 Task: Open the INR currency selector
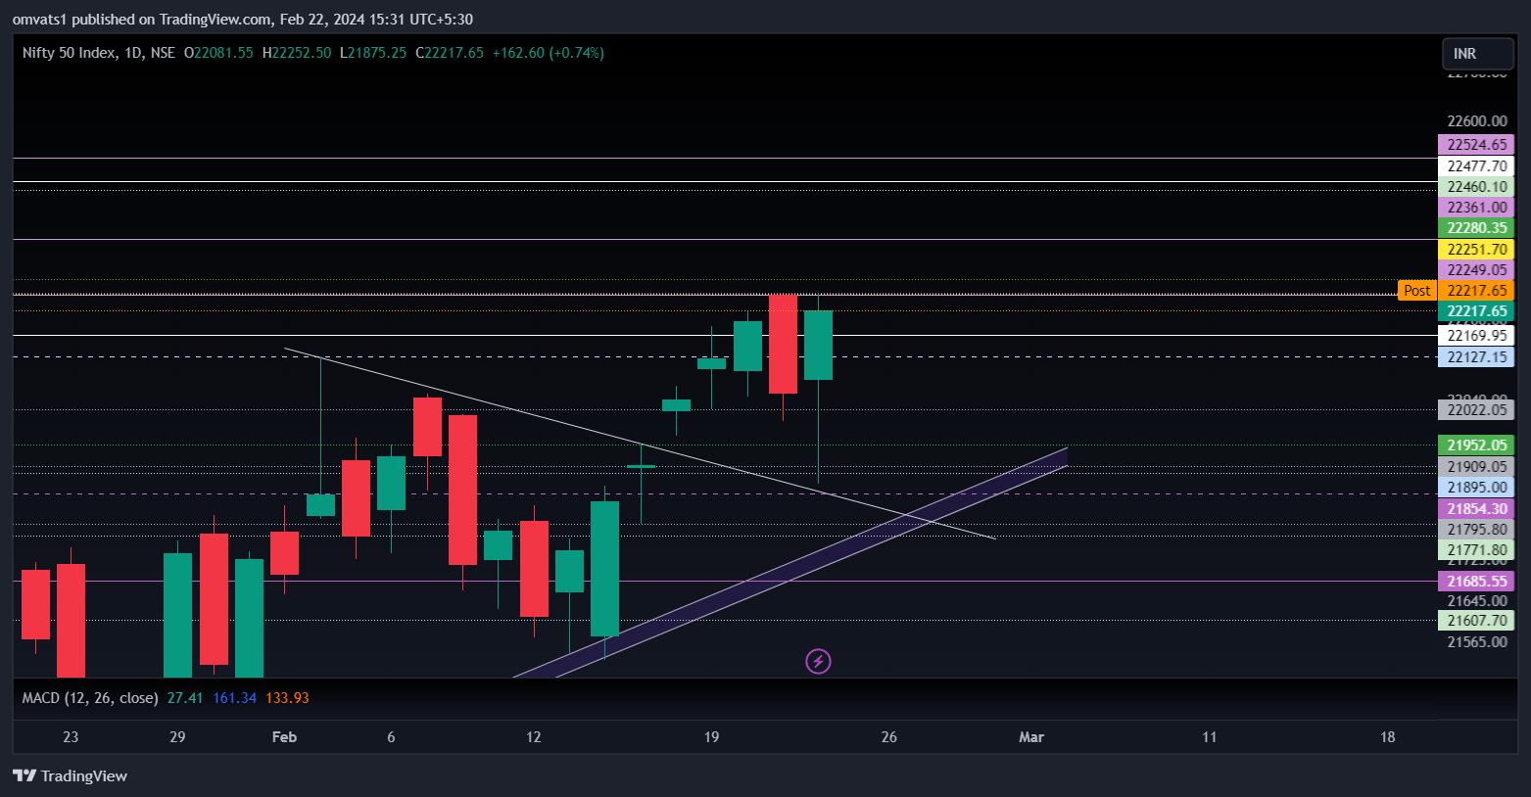point(1477,54)
